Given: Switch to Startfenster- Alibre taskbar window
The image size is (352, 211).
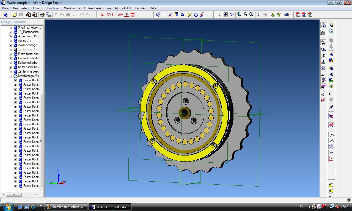Looking at the screenshot, I should 66,207.
